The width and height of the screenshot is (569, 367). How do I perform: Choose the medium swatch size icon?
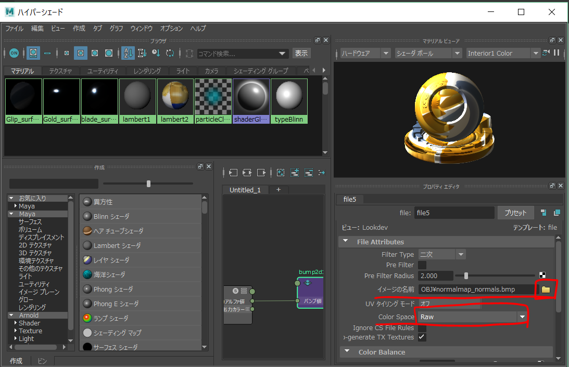click(81, 53)
